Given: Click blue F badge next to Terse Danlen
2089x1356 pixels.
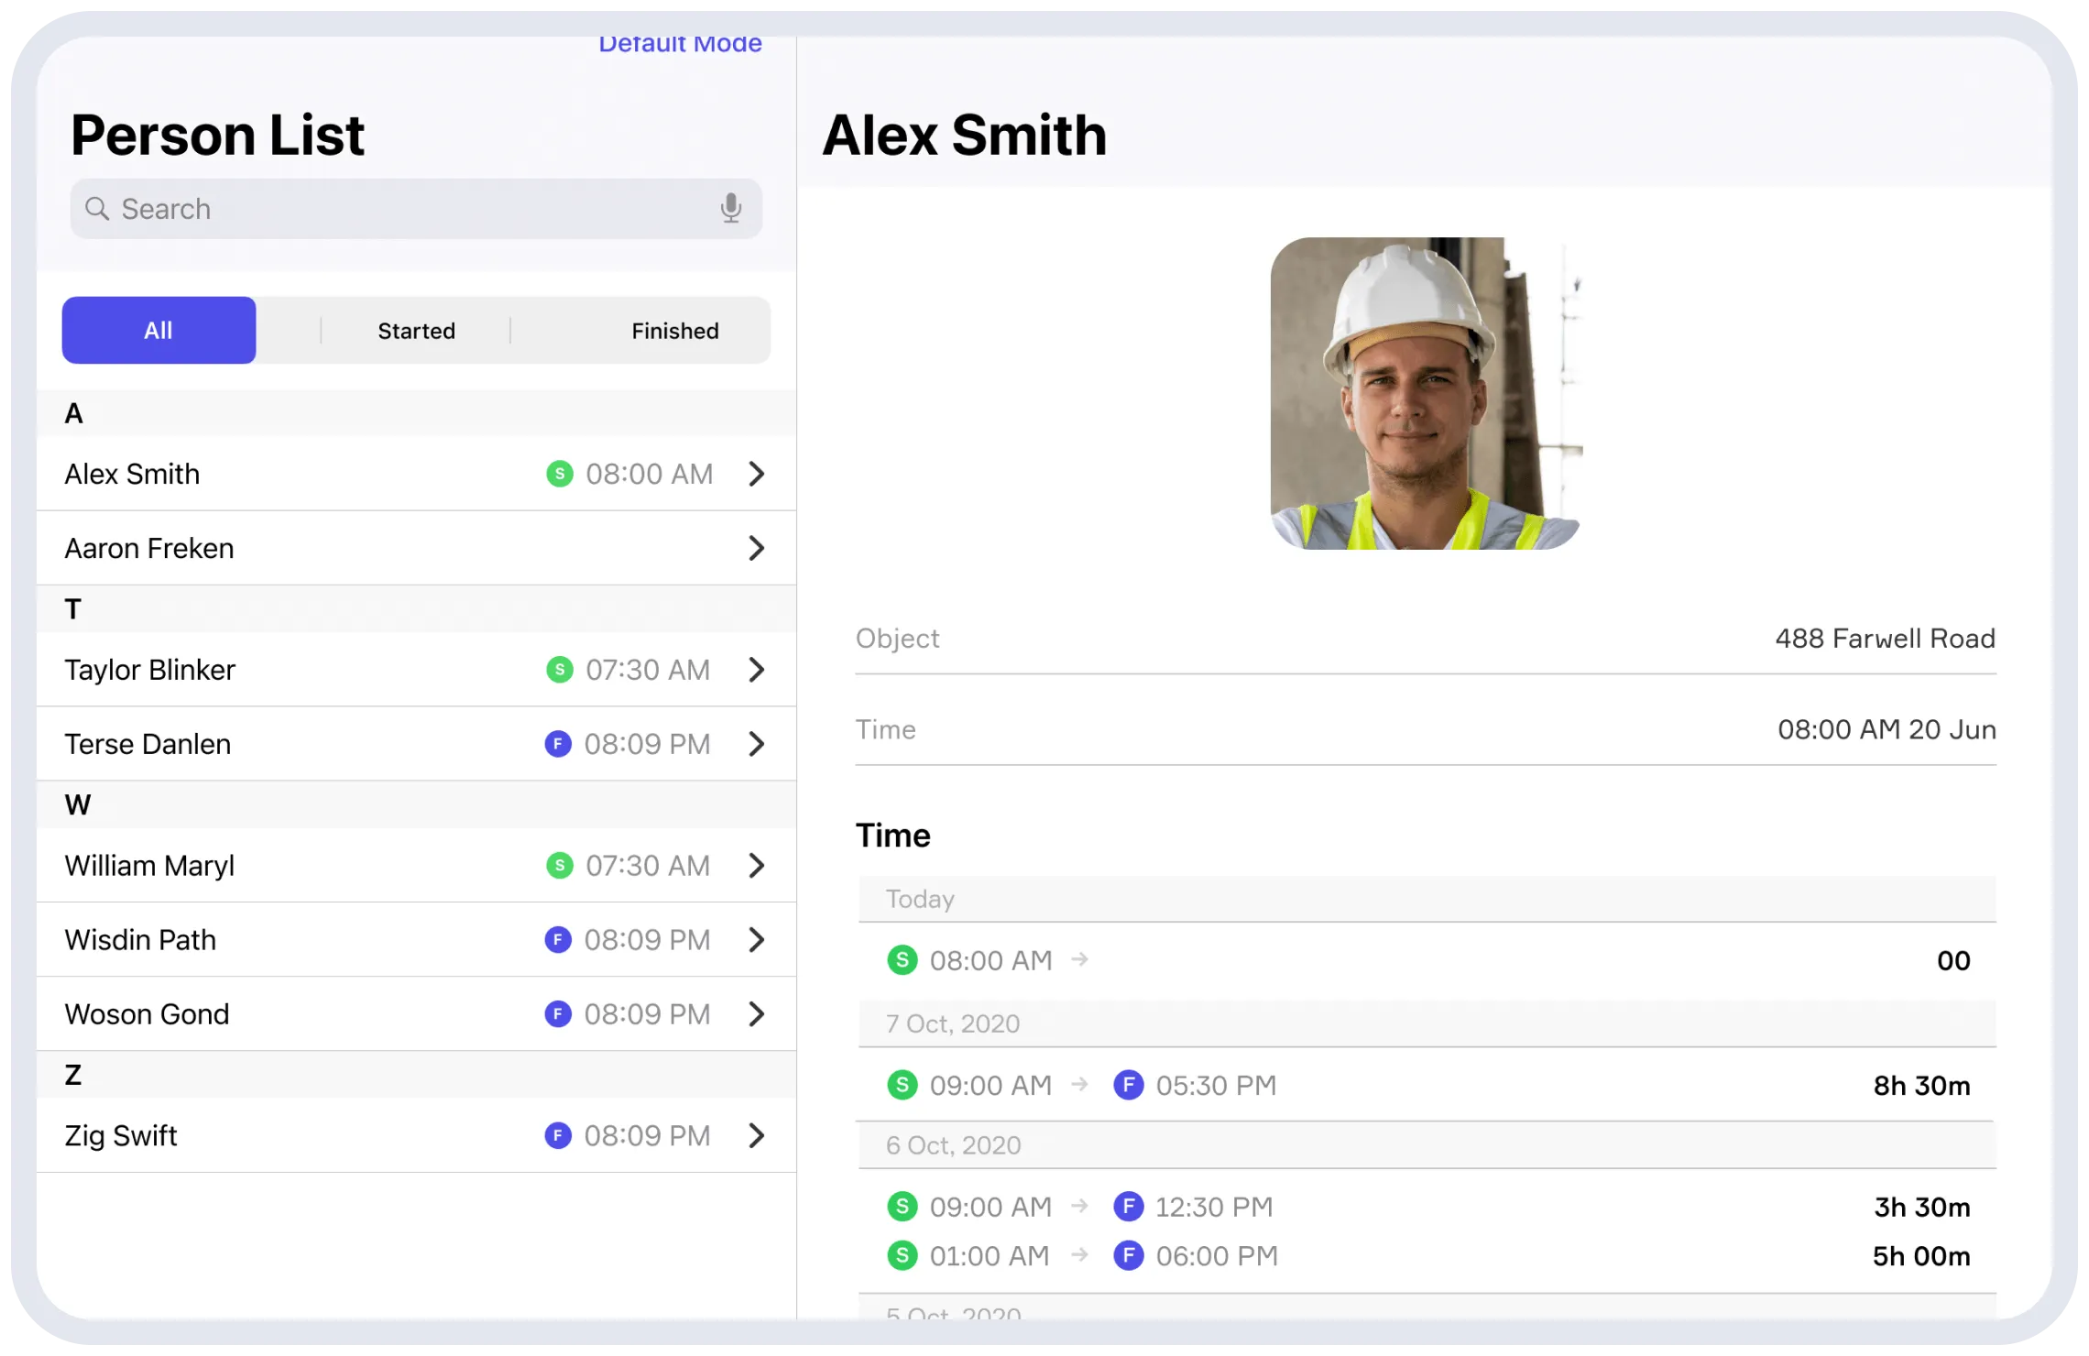Looking at the screenshot, I should 558,744.
